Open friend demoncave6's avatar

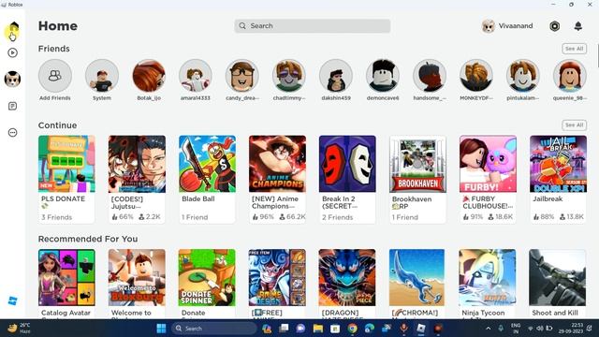pos(383,76)
